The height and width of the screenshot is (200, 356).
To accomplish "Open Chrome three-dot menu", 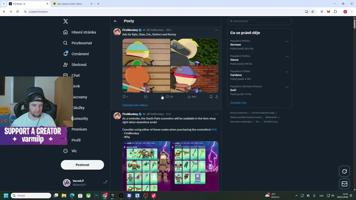I will (352, 12).
